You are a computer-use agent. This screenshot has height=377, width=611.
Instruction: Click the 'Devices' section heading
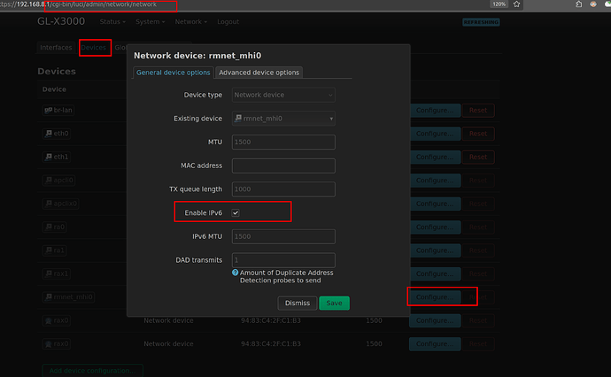pyautogui.click(x=57, y=72)
